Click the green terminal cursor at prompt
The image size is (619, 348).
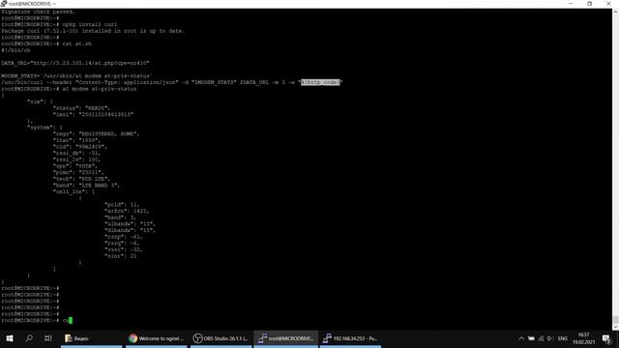tap(71, 320)
